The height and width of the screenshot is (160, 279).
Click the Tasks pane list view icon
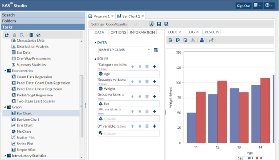(x=31, y=35)
